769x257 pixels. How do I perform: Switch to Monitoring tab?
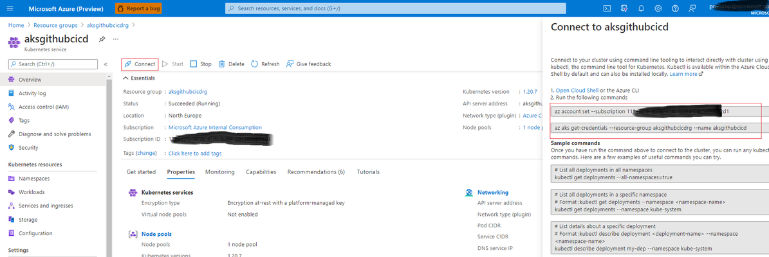click(219, 172)
